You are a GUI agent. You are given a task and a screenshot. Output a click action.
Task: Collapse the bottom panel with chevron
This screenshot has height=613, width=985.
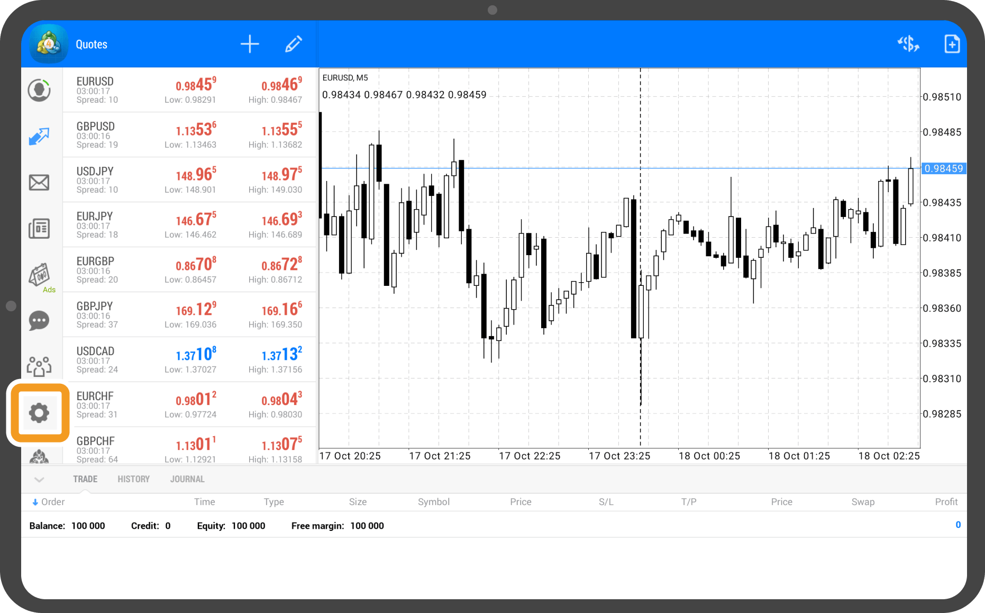point(39,480)
